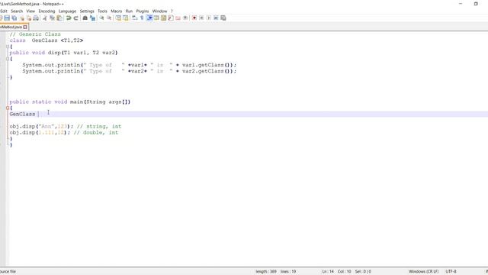Open the Settings menu
488x275 pixels.
click(x=87, y=11)
